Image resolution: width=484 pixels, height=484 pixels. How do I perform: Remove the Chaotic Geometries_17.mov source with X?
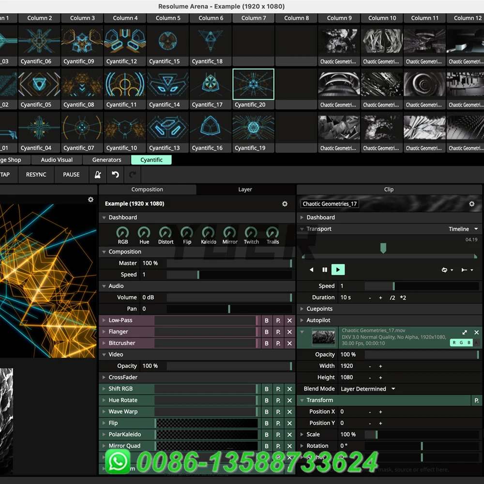click(476, 332)
